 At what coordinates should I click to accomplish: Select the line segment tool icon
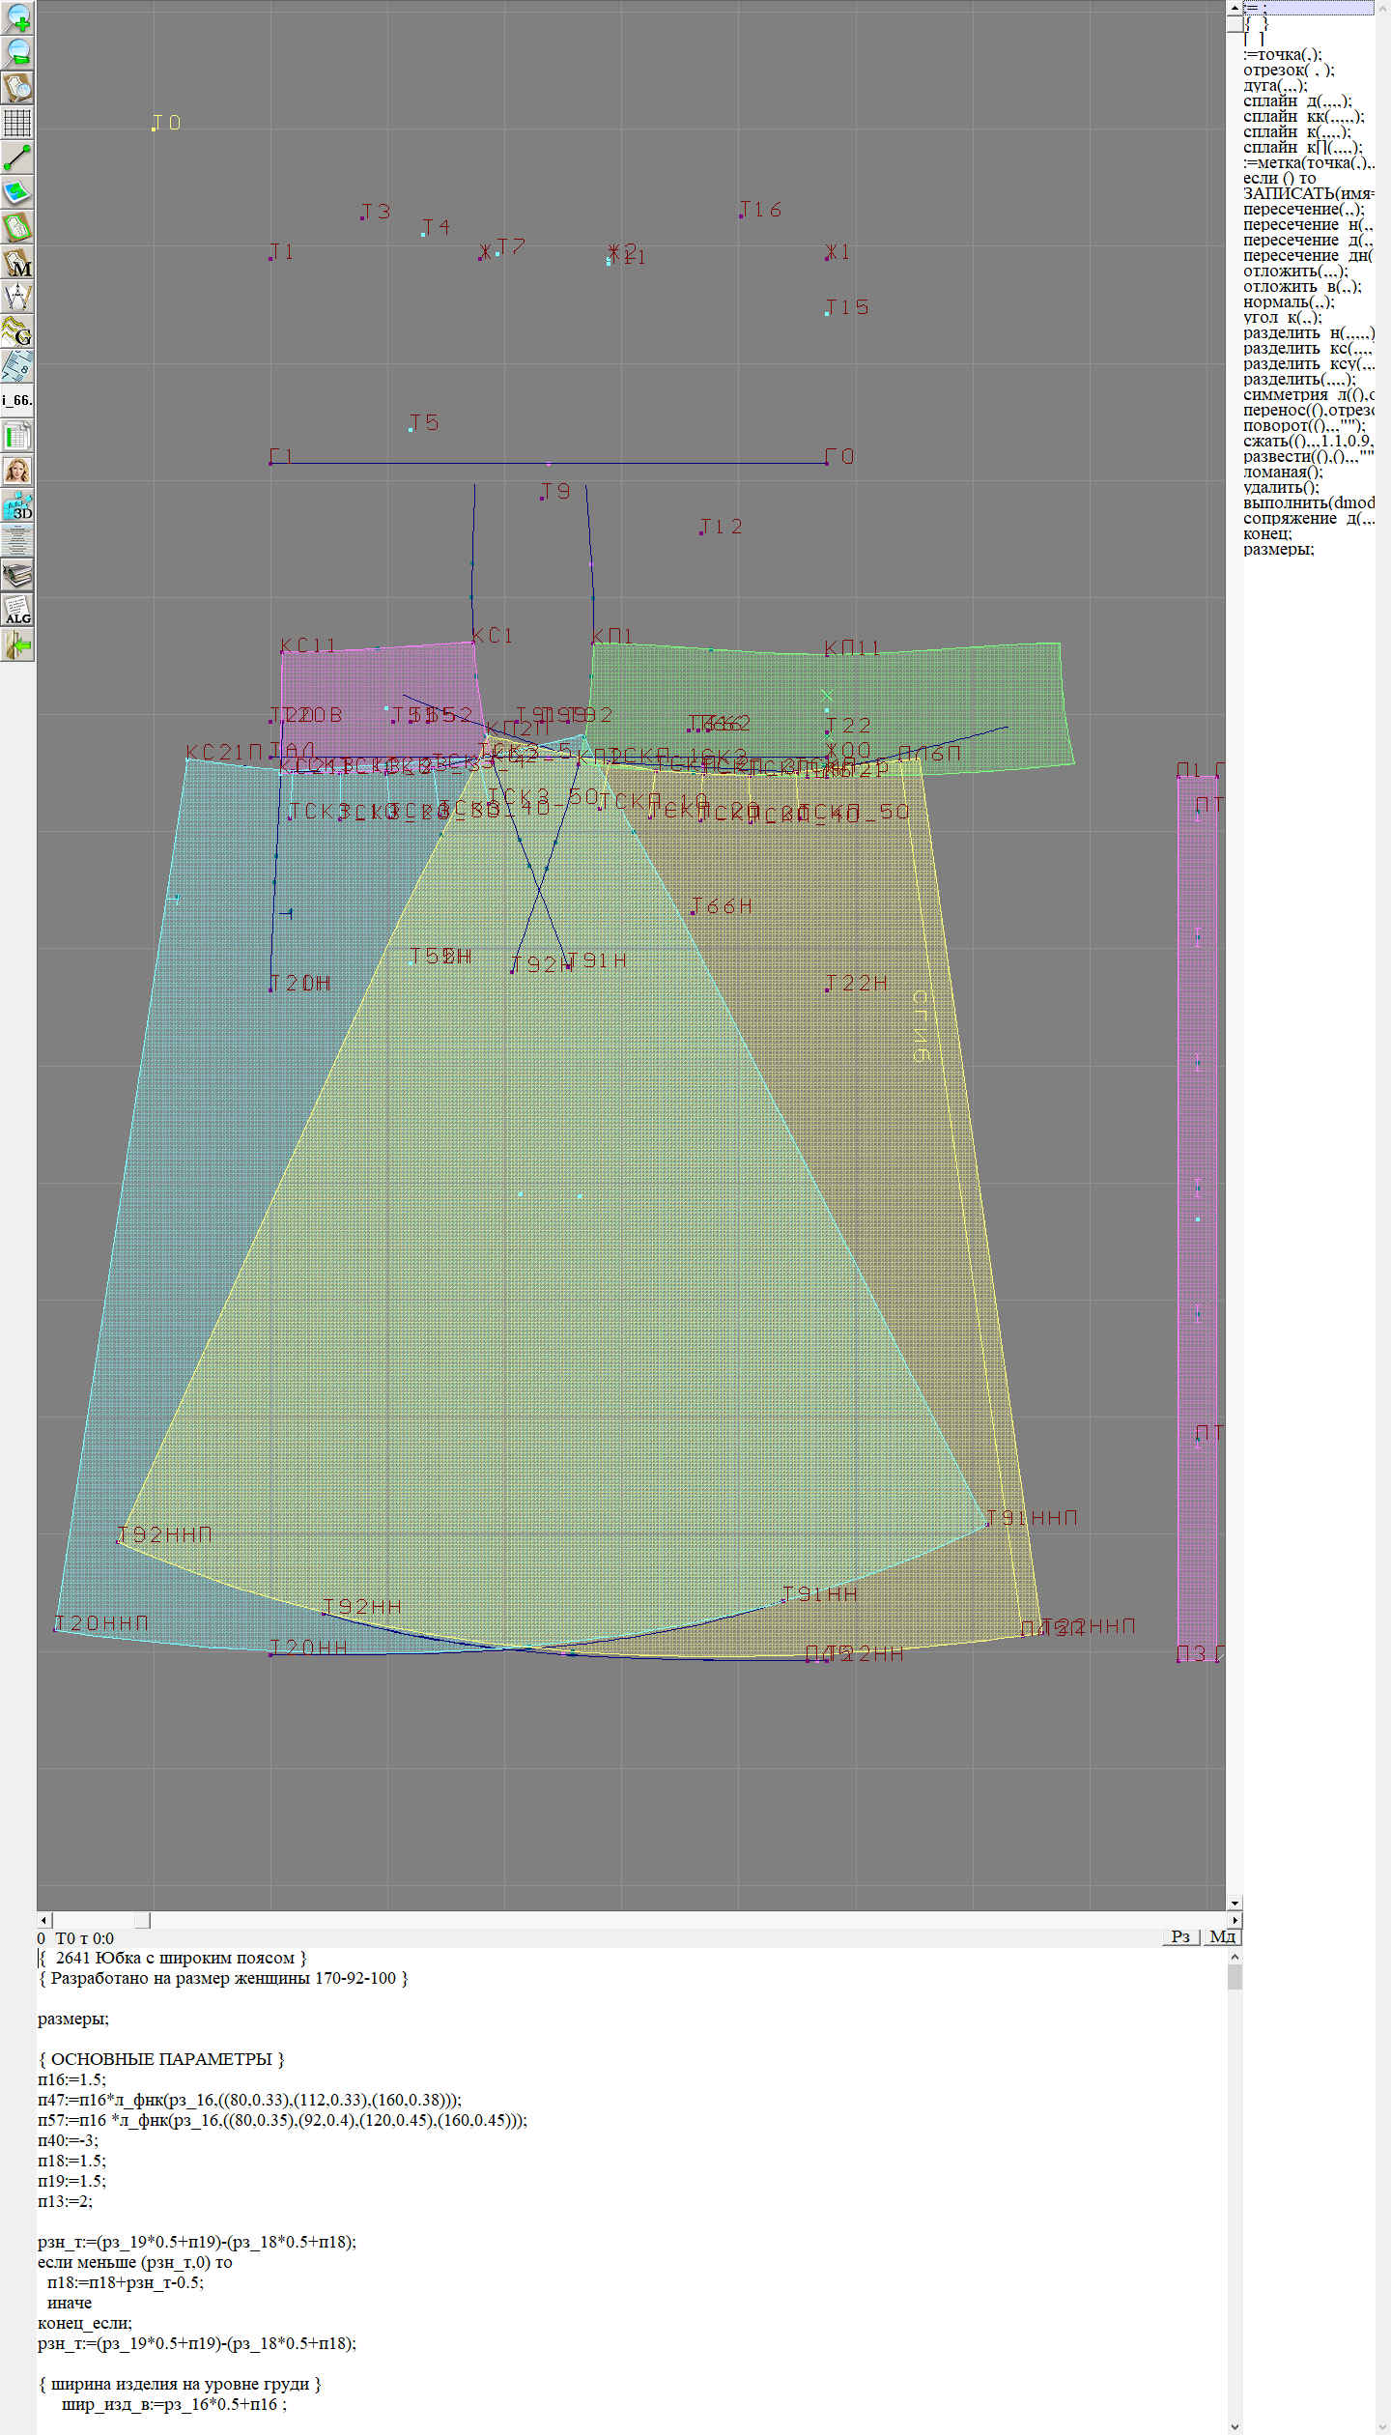[17, 158]
